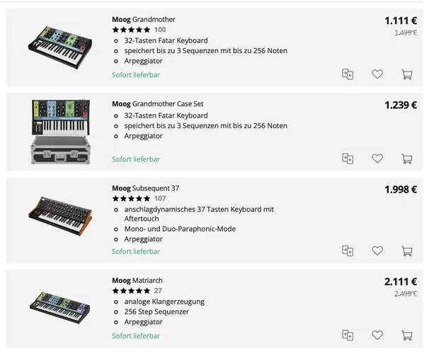View Grandmother Case Set product image
The height and width of the screenshot is (354, 429).
tap(59, 132)
